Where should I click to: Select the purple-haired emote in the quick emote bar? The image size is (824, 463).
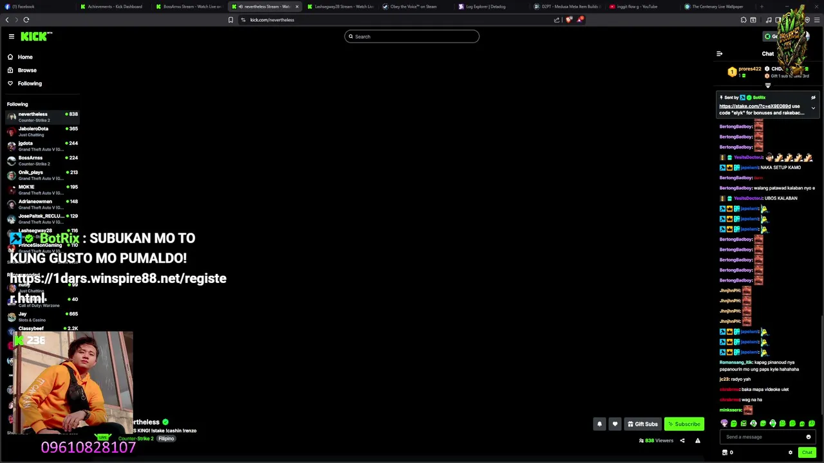point(724,423)
